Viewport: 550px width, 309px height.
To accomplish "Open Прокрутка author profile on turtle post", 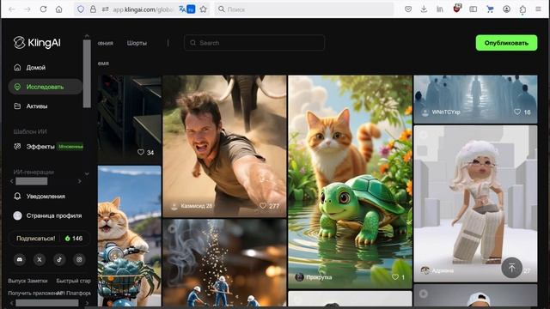I will click(x=314, y=277).
